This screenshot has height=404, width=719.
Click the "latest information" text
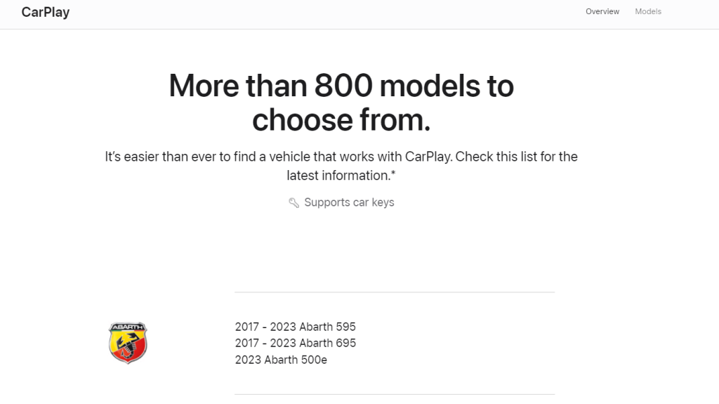pos(338,175)
